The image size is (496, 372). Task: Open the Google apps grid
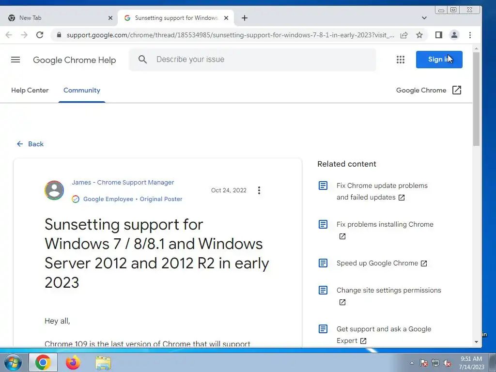(x=401, y=60)
